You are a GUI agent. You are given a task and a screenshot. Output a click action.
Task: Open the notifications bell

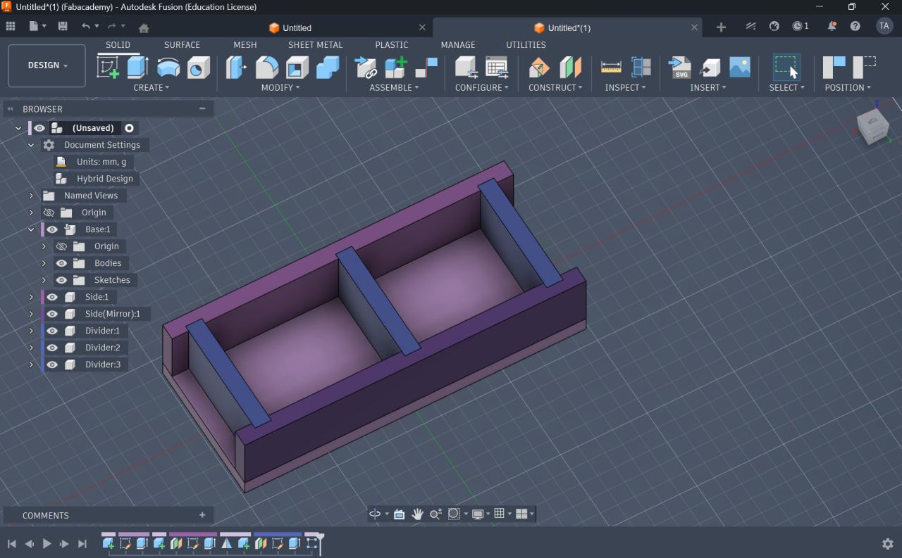click(832, 26)
